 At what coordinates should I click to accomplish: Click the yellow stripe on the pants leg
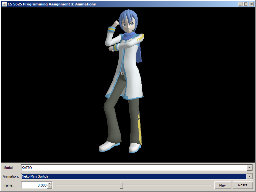coord(139,128)
